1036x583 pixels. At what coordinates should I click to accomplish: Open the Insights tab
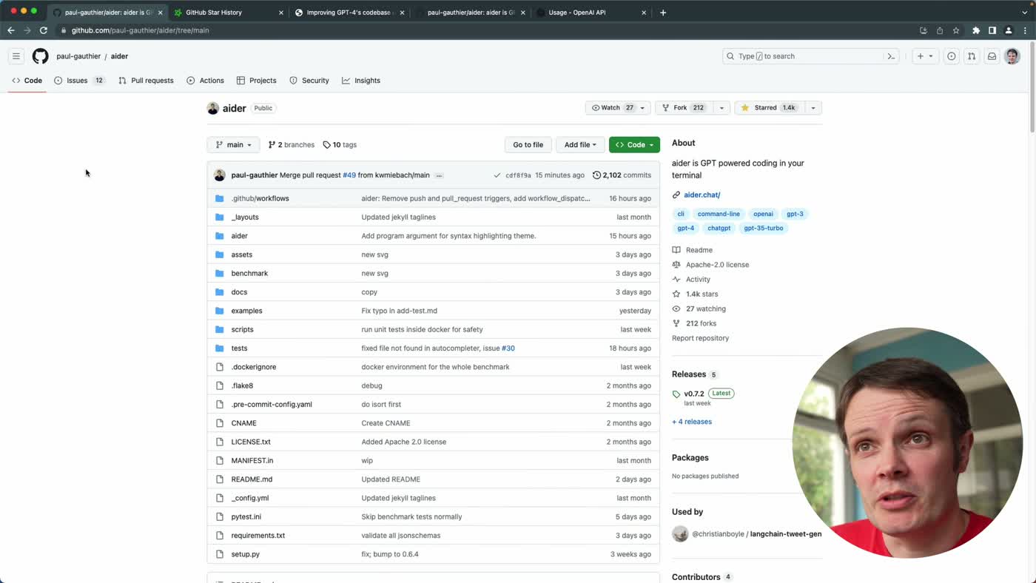coord(361,81)
